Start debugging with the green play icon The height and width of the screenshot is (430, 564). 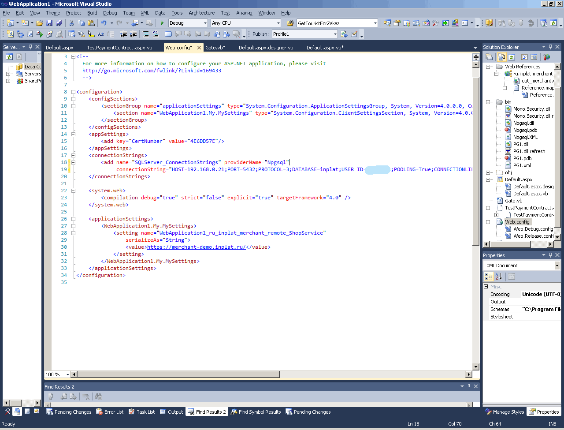click(x=162, y=23)
